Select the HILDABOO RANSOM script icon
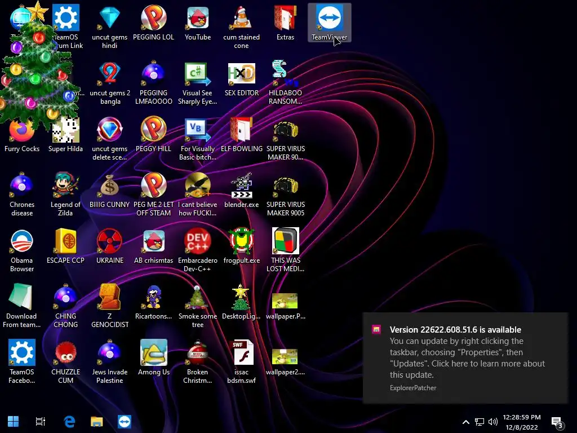 pos(285,83)
